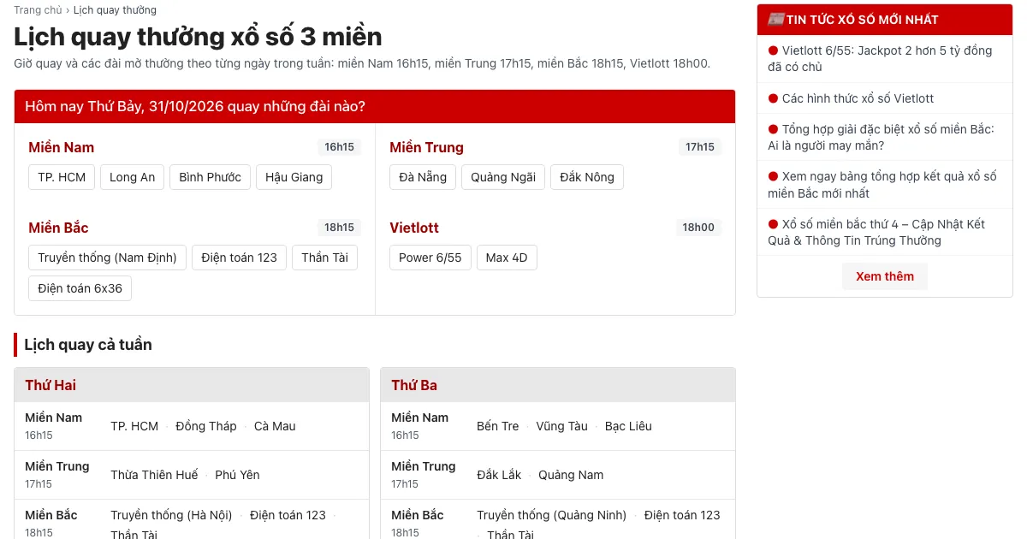Viewport: 1027px width, 539px height.
Task: Click the Miền Nam row label in the Thứ Ba card
Action: [420, 418]
